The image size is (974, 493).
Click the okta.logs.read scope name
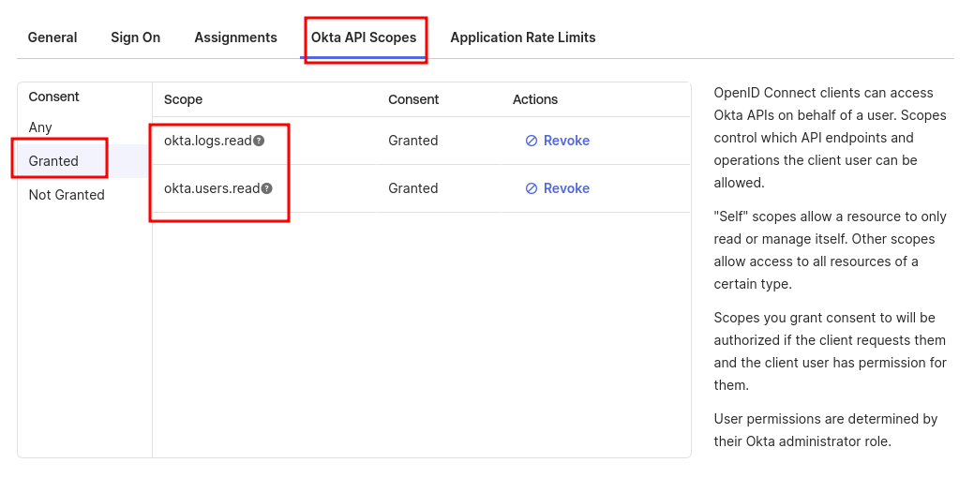[207, 141]
